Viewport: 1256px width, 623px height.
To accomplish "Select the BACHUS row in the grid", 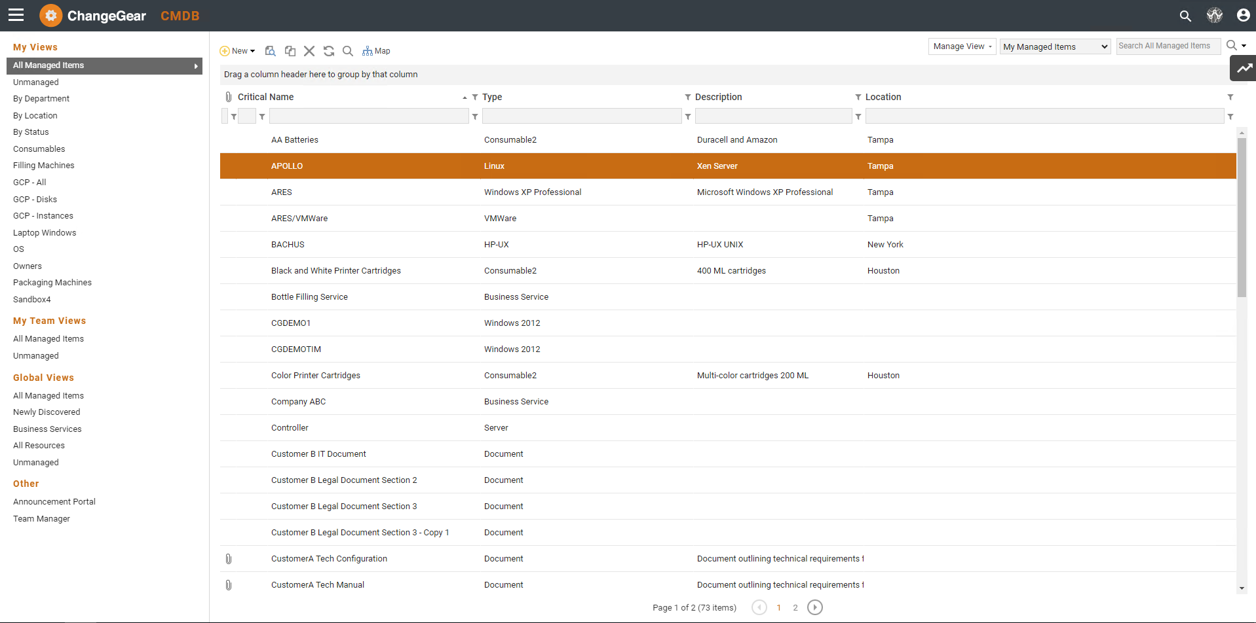I will click(x=288, y=245).
